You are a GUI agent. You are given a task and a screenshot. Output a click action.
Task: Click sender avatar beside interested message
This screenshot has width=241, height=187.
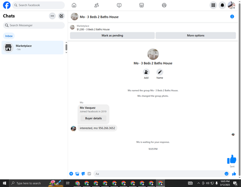[73, 129]
